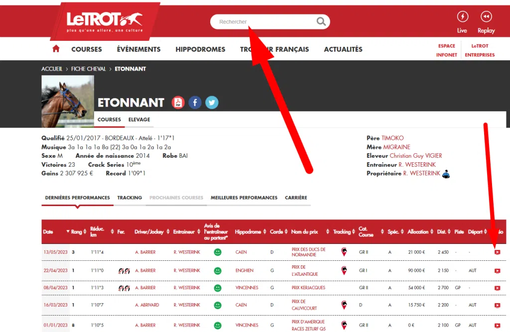Go to ACCUEIL in the breadcrumb
The height and width of the screenshot is (332, 510).
(x=52, y=69)
